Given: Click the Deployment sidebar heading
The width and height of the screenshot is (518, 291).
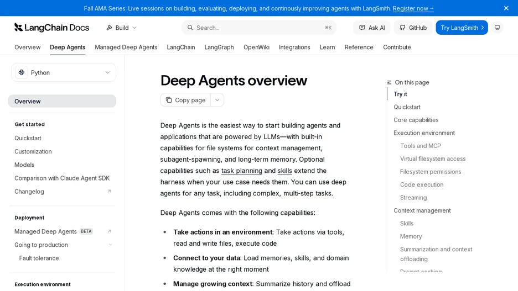Looking at the screenshot, I should click(x=29, y=218).
